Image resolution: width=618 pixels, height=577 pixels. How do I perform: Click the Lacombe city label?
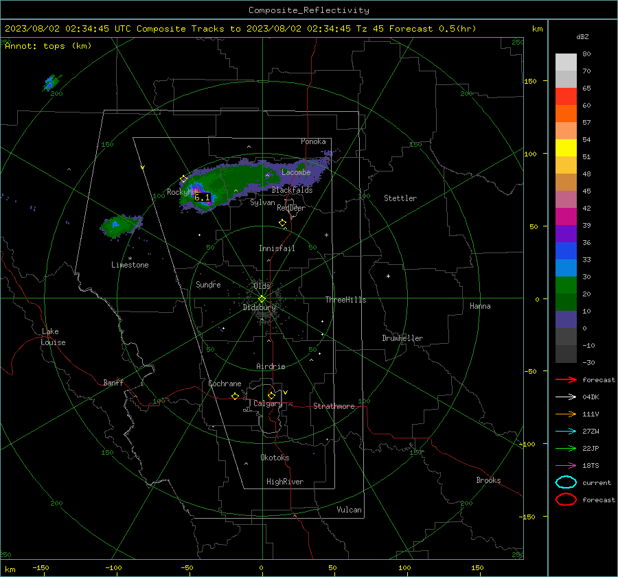pos(296,172)
